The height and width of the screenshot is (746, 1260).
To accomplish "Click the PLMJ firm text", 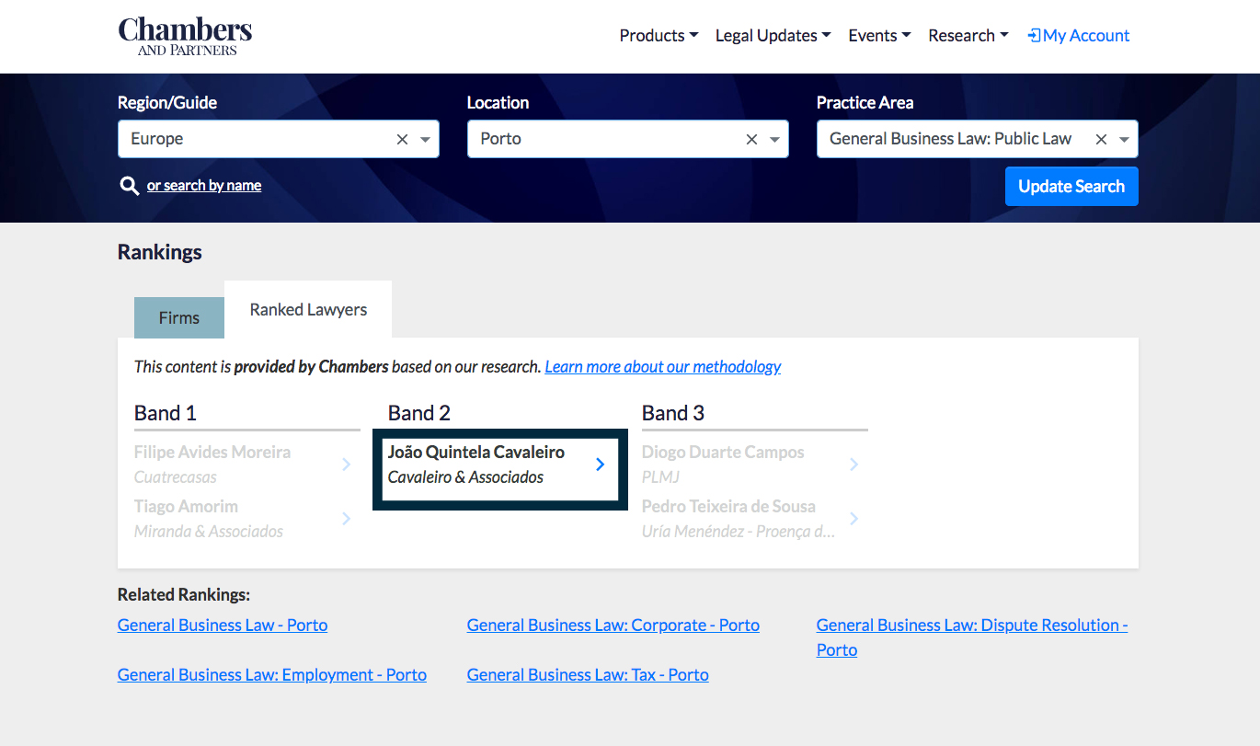I will [660, 477].
